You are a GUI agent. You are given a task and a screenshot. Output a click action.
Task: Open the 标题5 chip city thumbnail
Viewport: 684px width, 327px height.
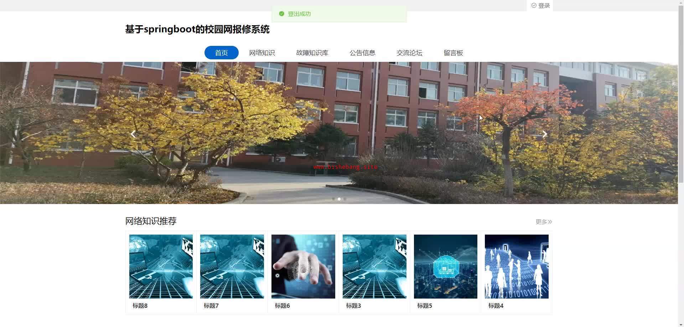point(446,266)
